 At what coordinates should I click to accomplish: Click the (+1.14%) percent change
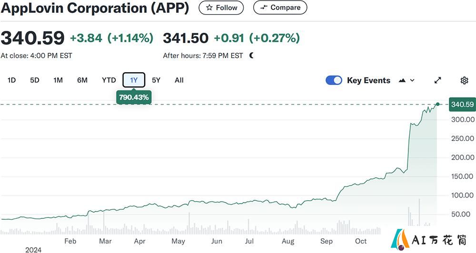(x=130, y=38)
